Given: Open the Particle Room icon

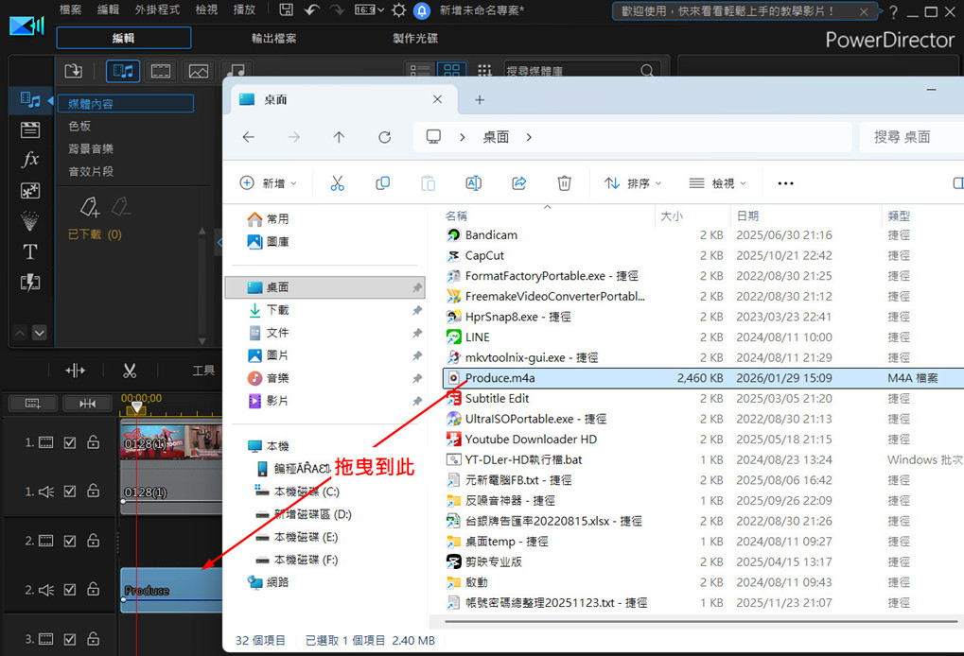Looking at the screenshot, I should pyautogui.click(x=30, y=221).
